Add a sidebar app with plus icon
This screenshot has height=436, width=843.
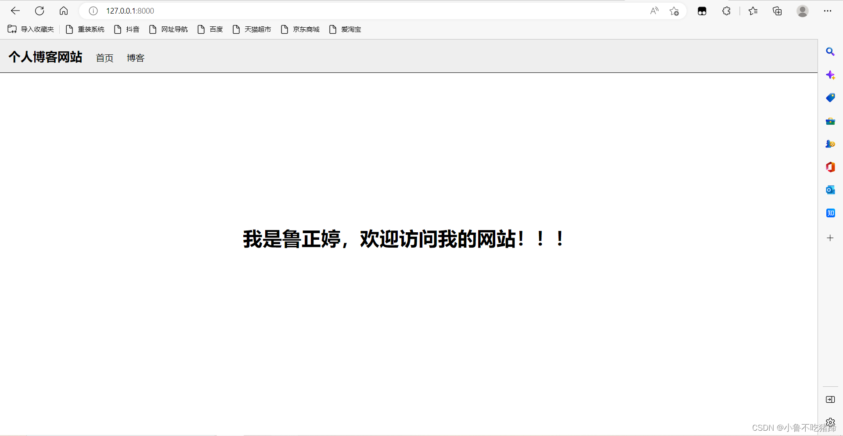pyautogui.click(x=830, y=238)
